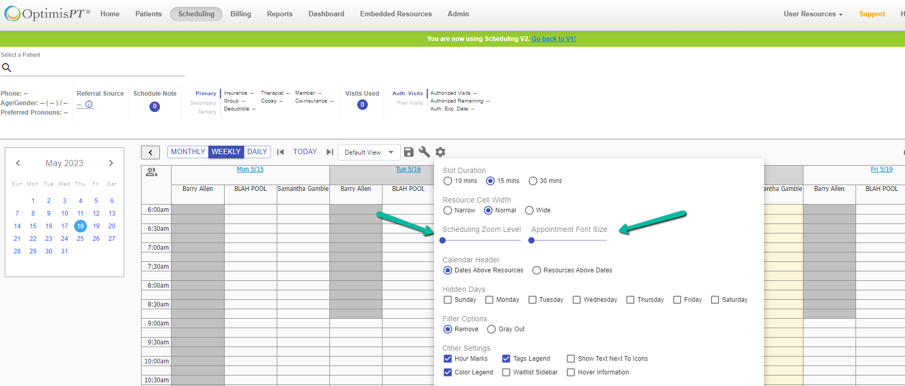Go to next month in mini calendar
Viewport: 905px width, 386px height.
click(x=111, y=163)
